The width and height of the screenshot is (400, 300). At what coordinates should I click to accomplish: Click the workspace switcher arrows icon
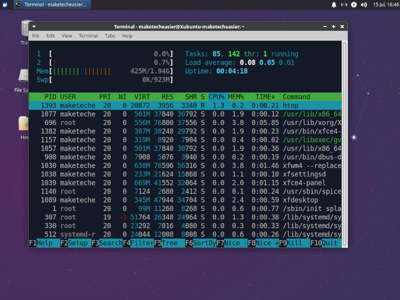(343, 5)
